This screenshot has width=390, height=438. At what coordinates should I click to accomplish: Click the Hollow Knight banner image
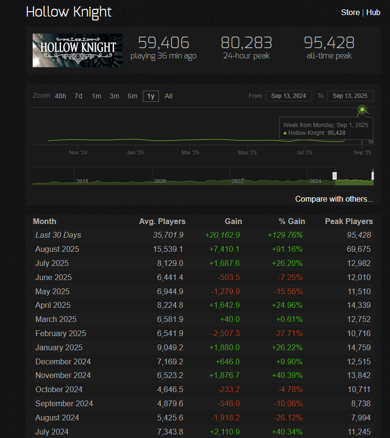78,50
